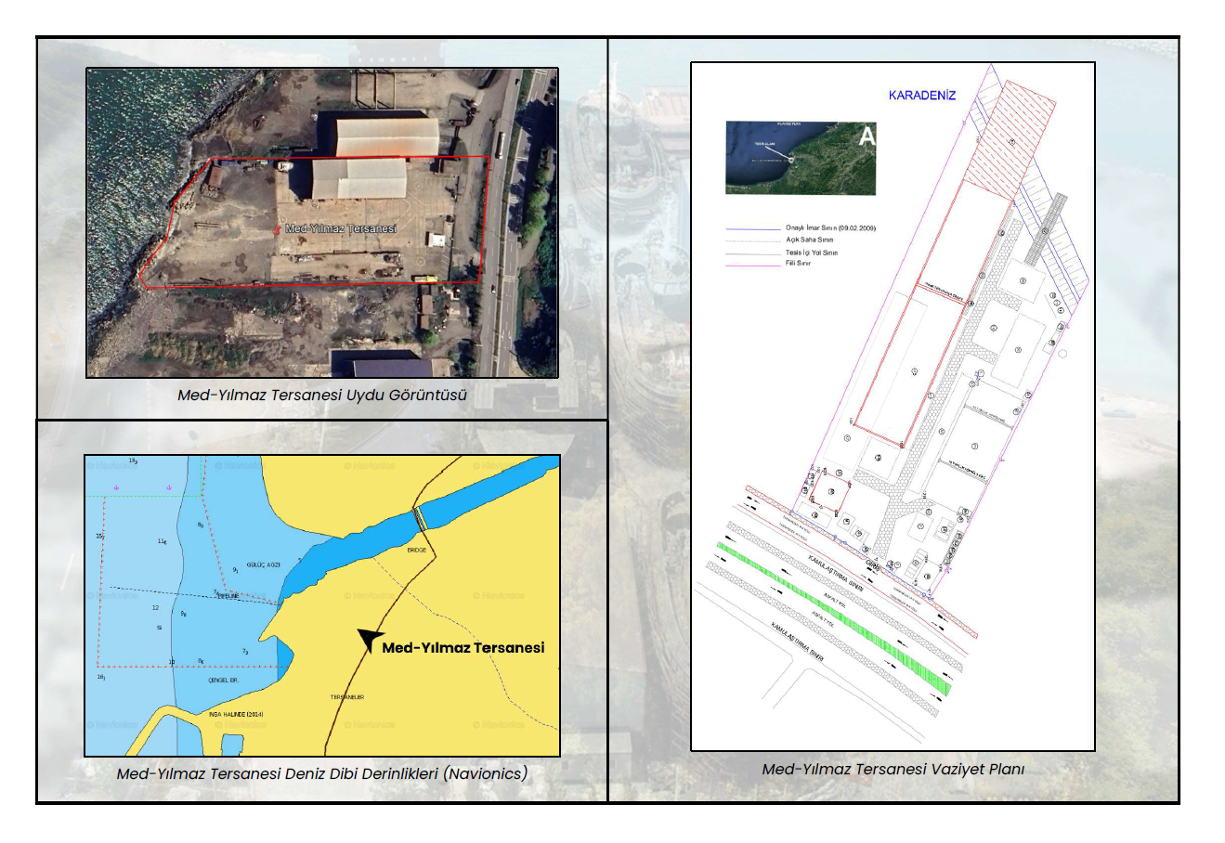Image resolution: width=1225 pixels, height=843 pixels.
Task: Click the inset regional map marked A
Action: 801,157
